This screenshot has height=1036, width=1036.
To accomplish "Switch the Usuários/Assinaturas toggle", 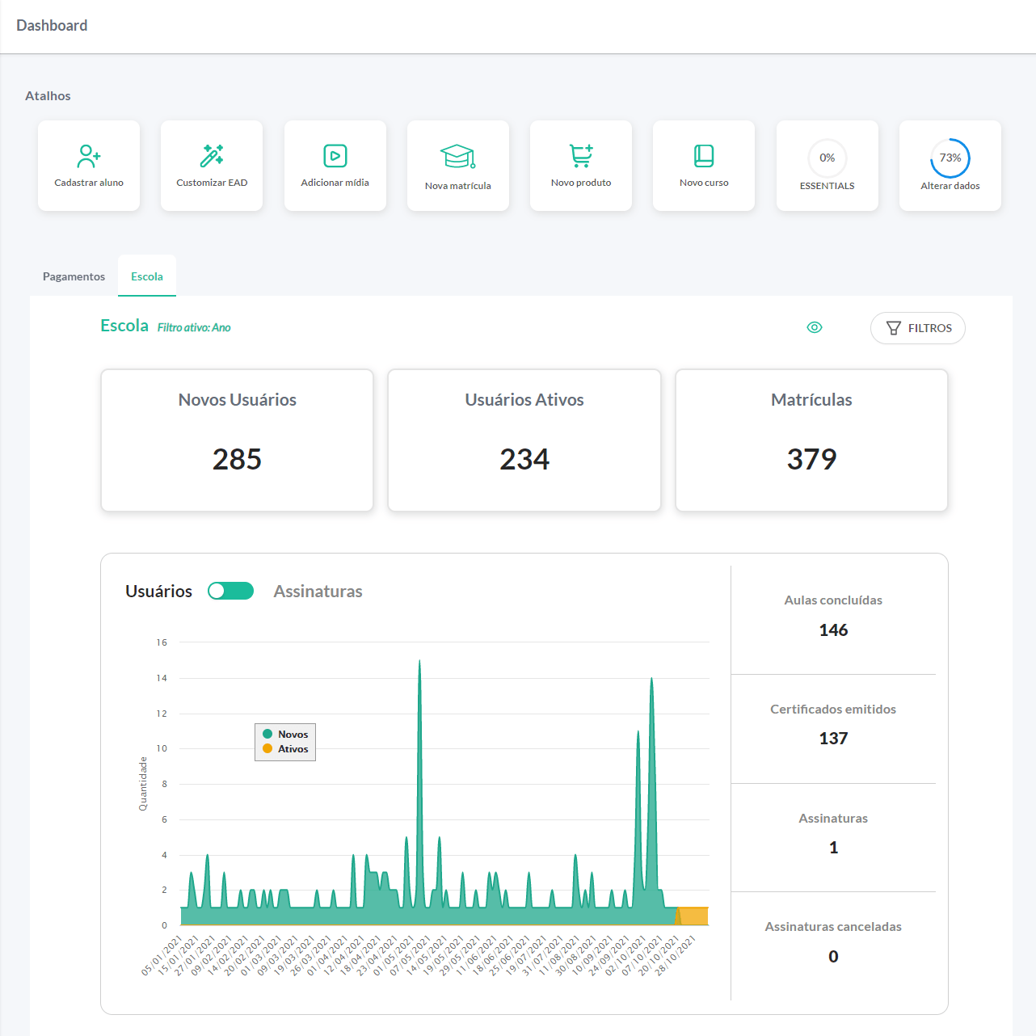I will click(230, 591).
